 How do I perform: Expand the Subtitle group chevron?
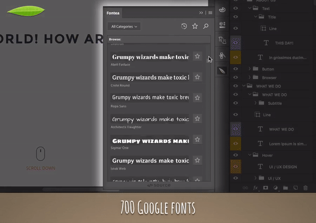255,103
